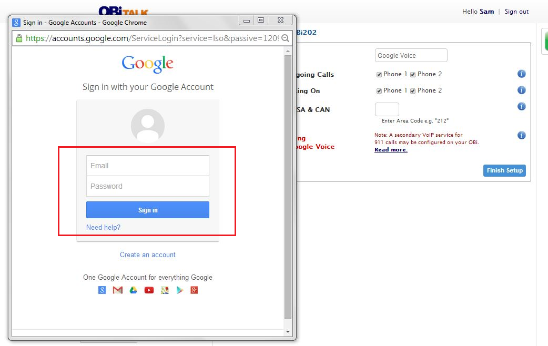Open the Google+ icon
548x346 pixels.
[194, 290]
